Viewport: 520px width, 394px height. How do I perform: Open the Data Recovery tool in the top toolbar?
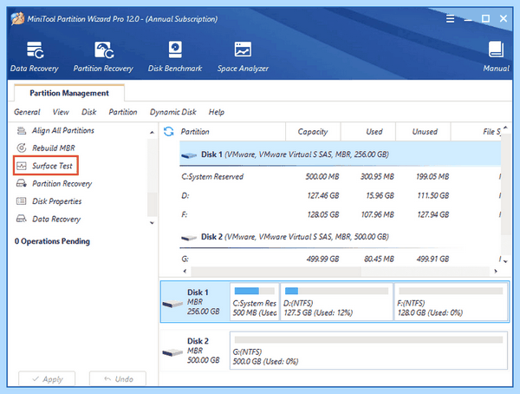pyautogui.click(x=35, y=56)
